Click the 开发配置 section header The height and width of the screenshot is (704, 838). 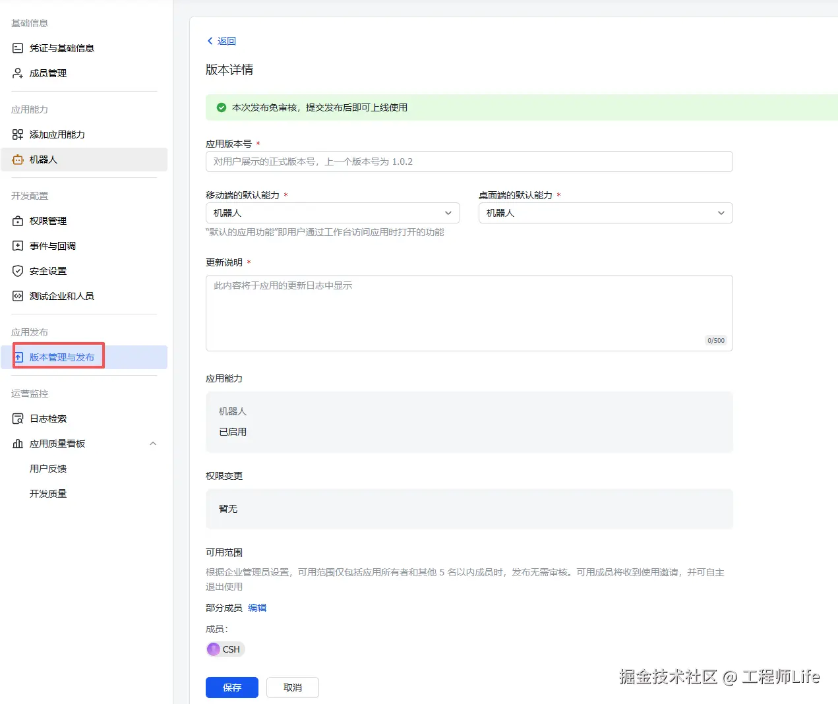pyautogui.click(x=30, y=196)
